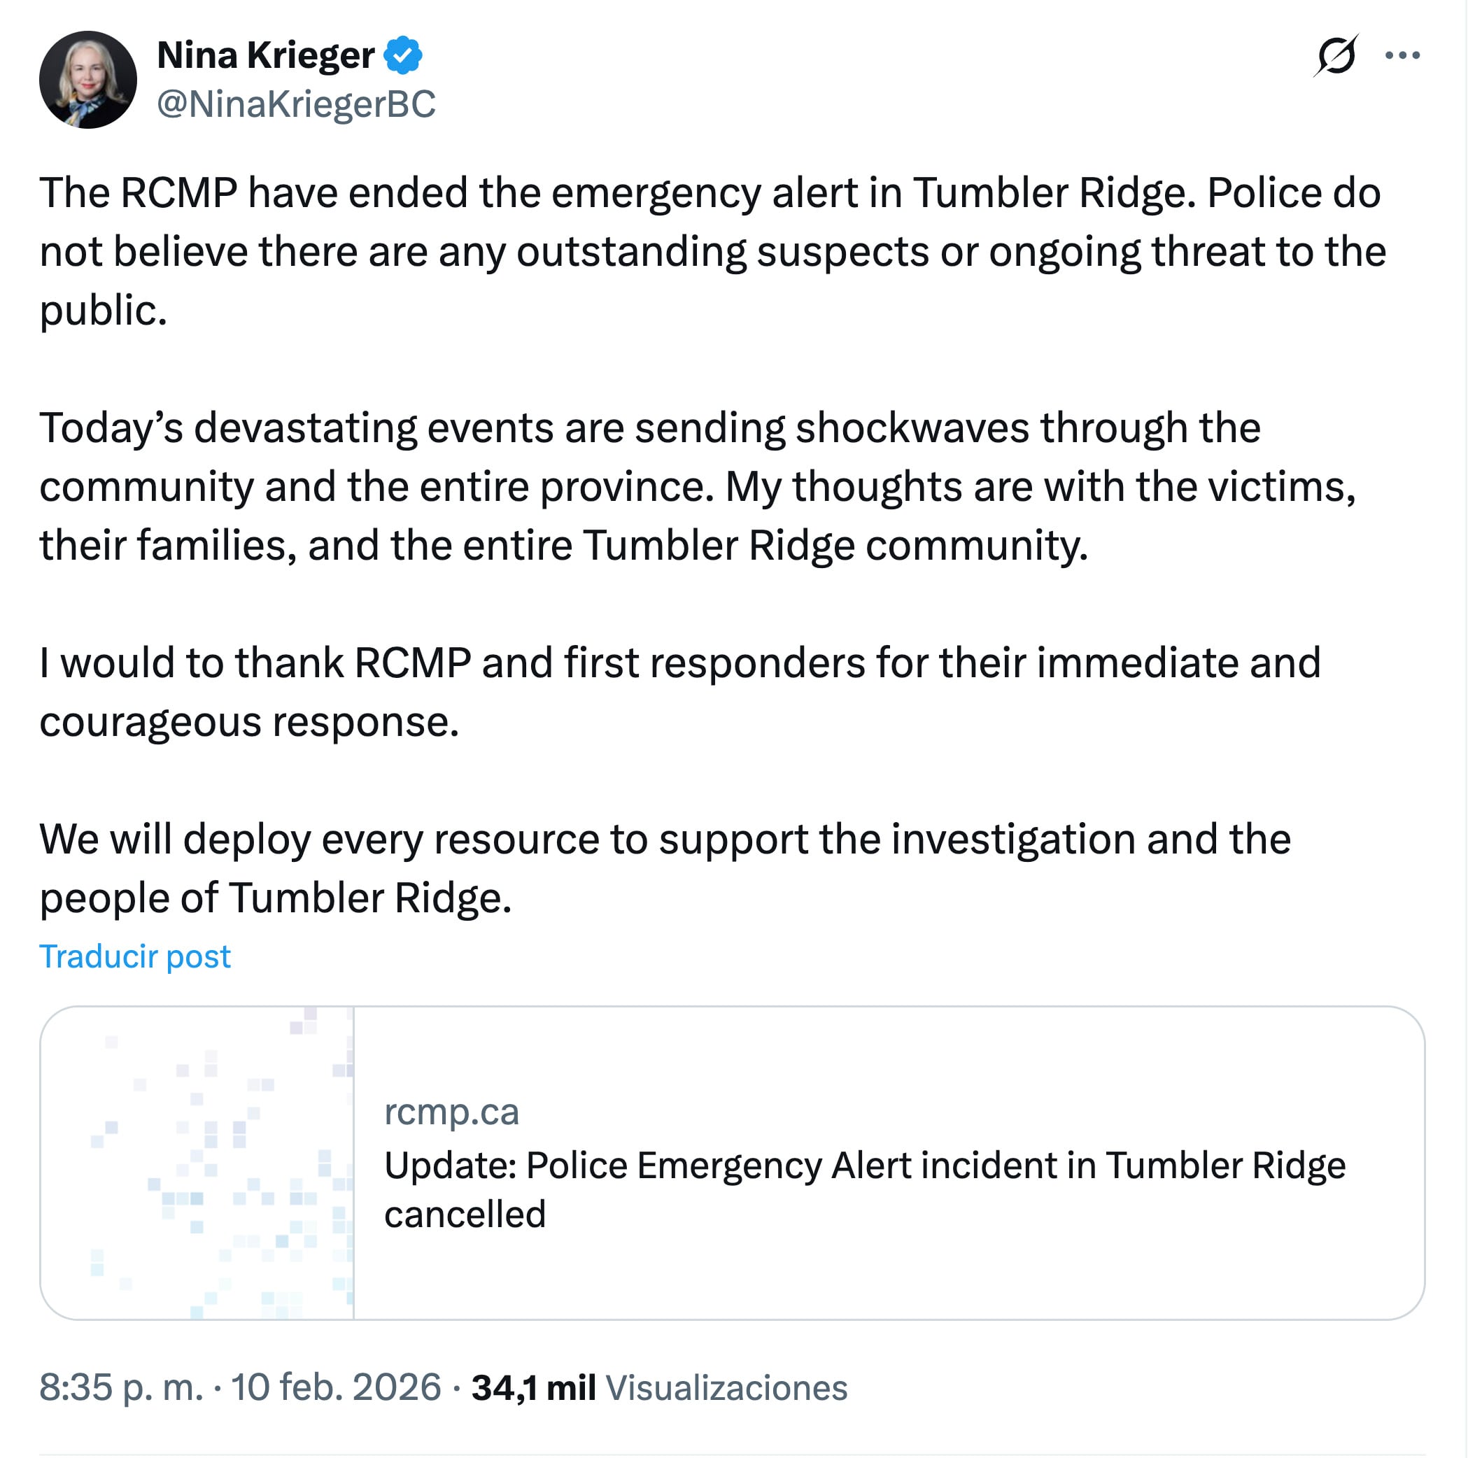Click the paragraph starting We will deploy
Image resolution: width=1468 pixels, height=1458 pixels.
[665, 868]
